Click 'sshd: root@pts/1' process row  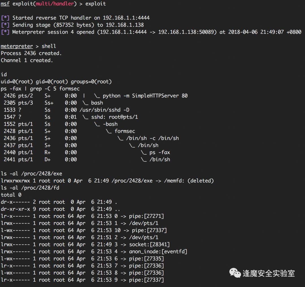tap(71, 117)
